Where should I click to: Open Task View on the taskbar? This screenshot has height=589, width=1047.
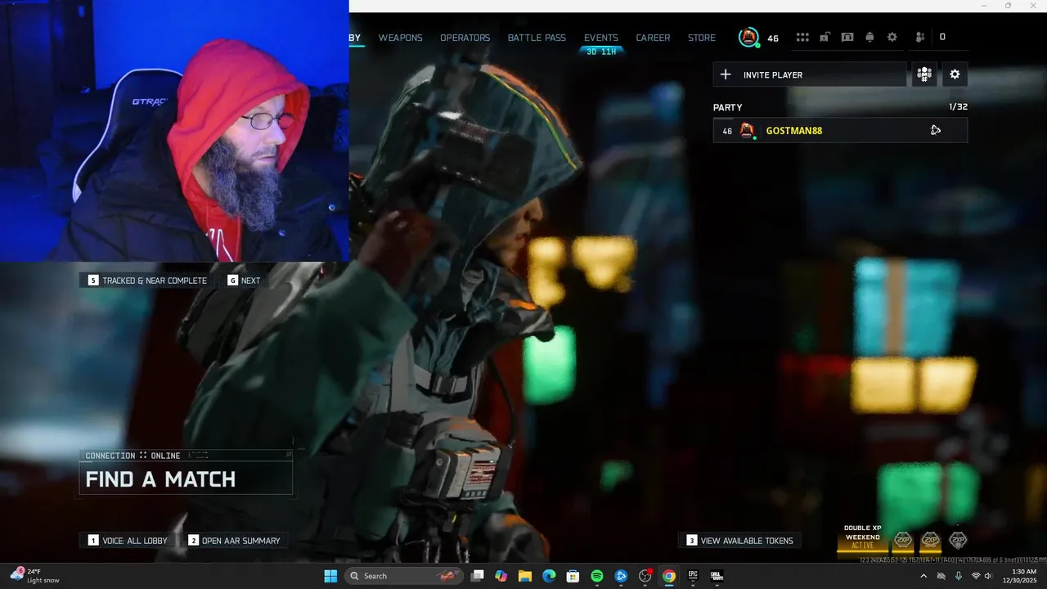tap(478, 576)
